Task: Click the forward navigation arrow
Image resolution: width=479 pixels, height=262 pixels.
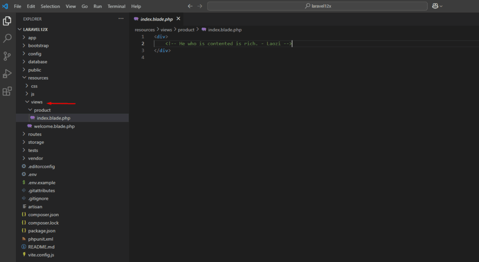Action: 200,6
